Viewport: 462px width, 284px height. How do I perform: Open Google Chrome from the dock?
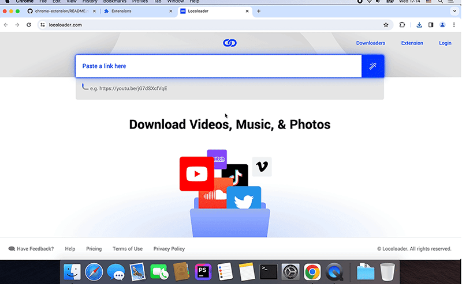[x=312, y=272]
